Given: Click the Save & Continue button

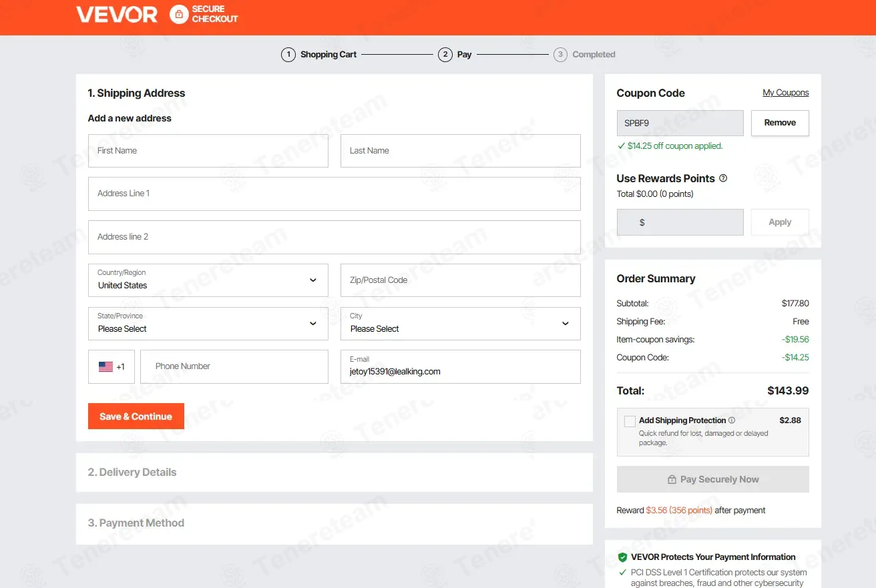Looking at the screenshot, I should click(136, 416).
